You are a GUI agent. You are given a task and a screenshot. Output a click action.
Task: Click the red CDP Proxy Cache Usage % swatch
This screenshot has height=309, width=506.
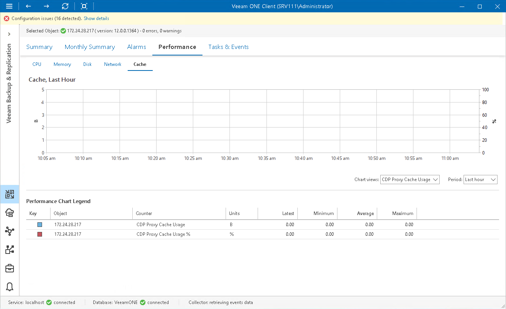[x=40, y=234]
